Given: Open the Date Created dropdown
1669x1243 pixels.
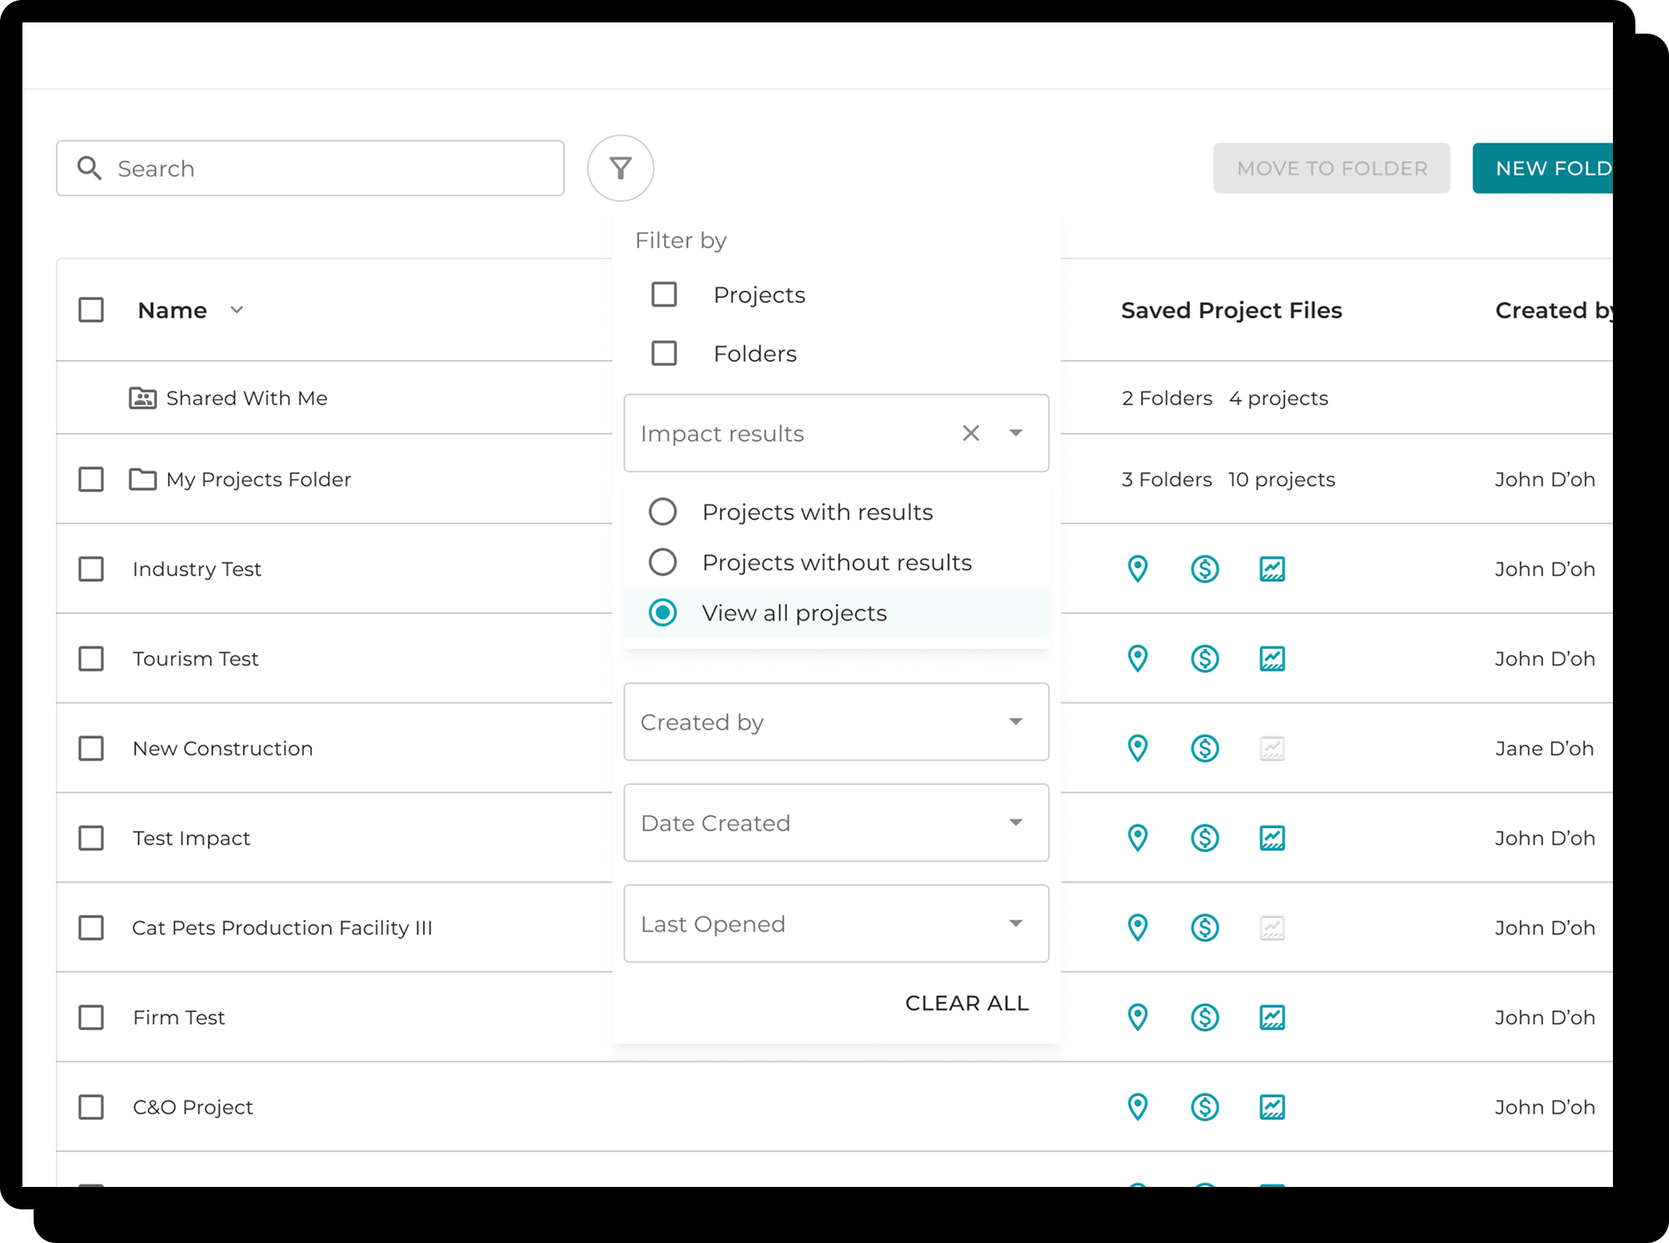Looking at the screenshot, I should (835, 823).
